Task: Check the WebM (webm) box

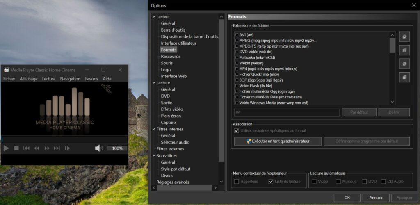Action: click(237, 63)
